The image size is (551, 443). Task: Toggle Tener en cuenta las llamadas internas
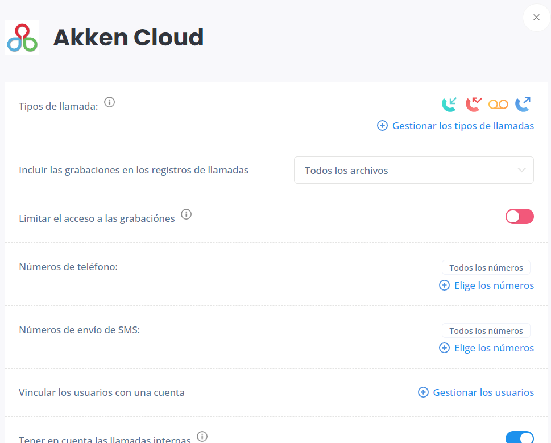[519, 437]
